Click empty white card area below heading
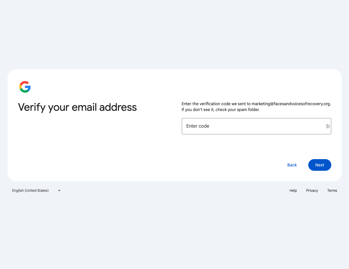 87,146
